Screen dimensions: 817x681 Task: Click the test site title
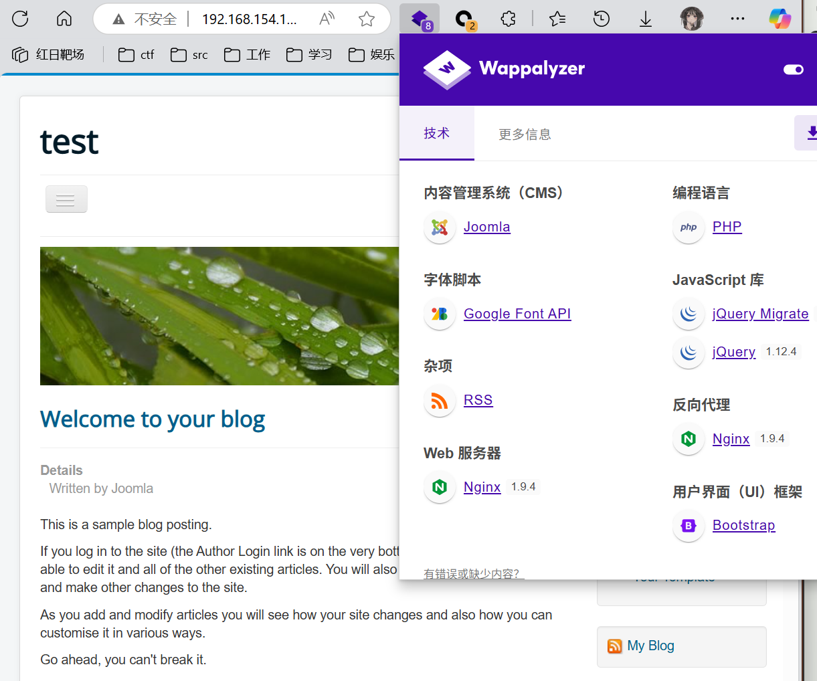[70, 142]
